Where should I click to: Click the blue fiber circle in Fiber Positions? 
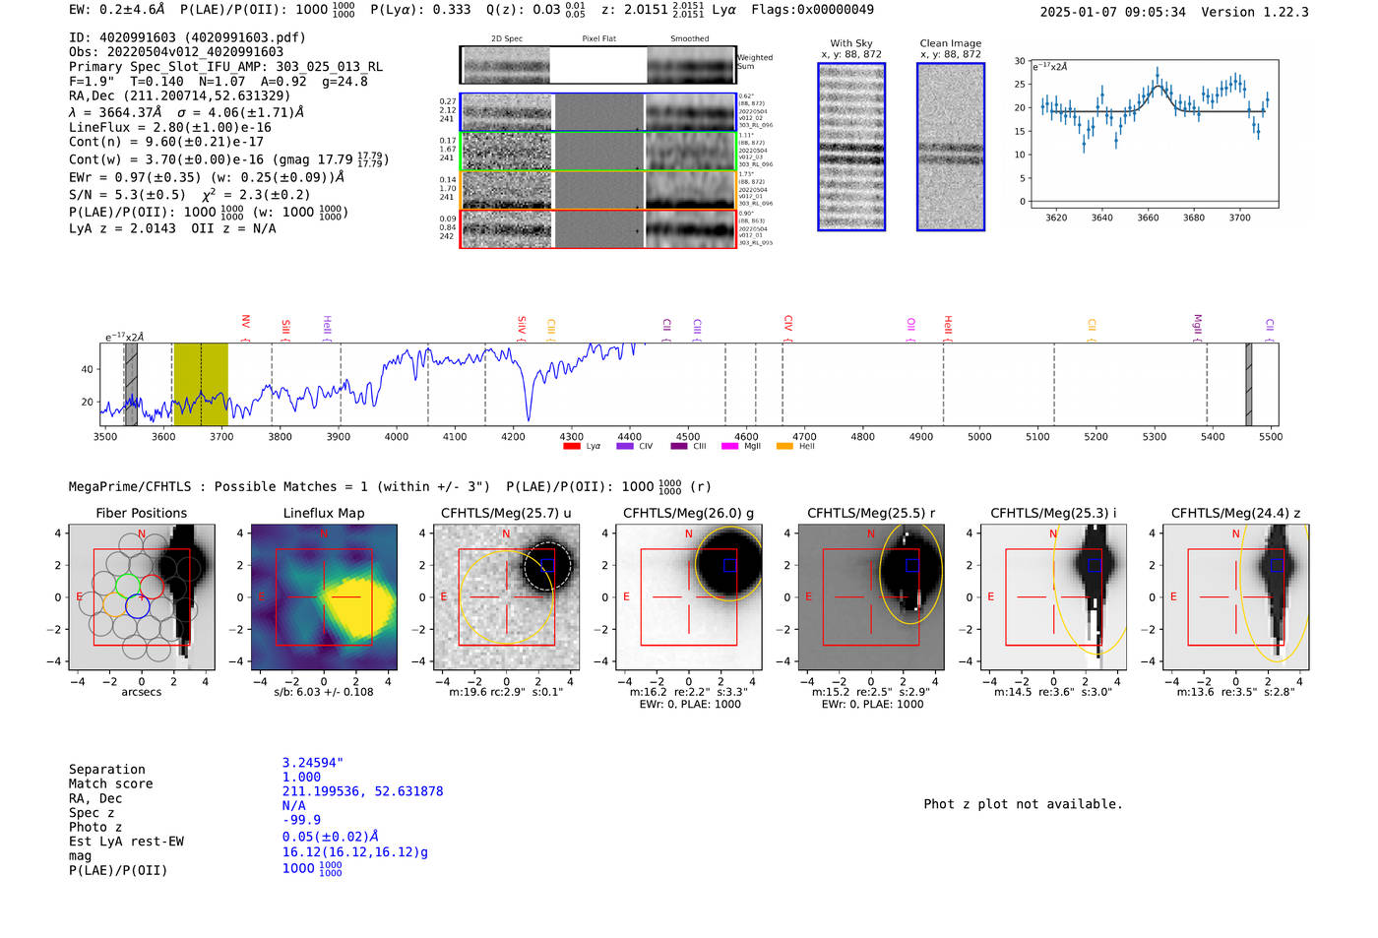(x=137, y=606)
